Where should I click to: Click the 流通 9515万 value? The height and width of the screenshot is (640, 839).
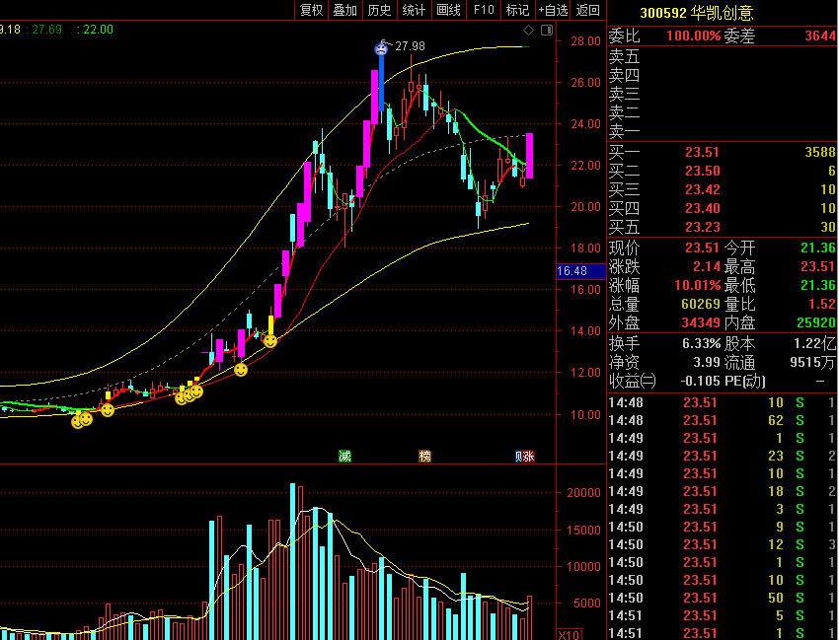click(x=812, y=363)
